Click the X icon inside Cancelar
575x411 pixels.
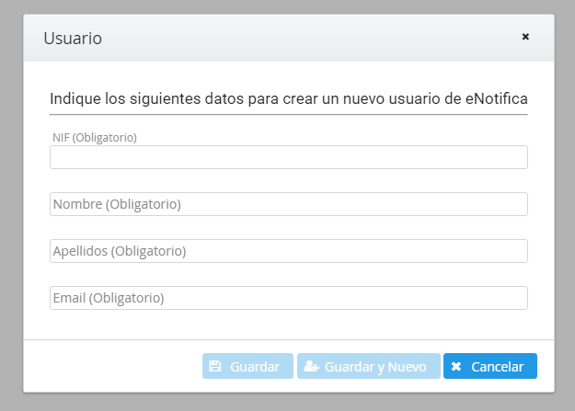coord(456,366)
